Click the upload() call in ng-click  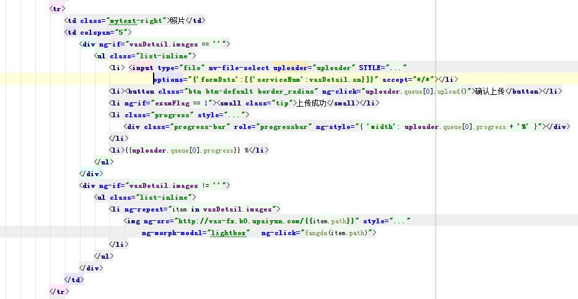pos(452,91)
